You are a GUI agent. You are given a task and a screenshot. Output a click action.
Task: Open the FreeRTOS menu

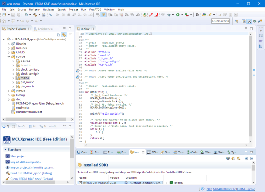tap(95, 10)
